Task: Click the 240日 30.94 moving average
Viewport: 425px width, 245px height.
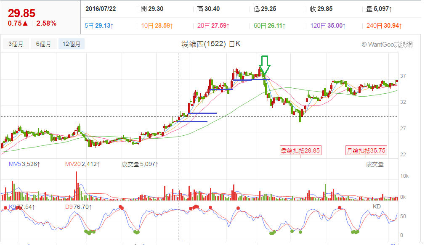Action: coord(384,26)
